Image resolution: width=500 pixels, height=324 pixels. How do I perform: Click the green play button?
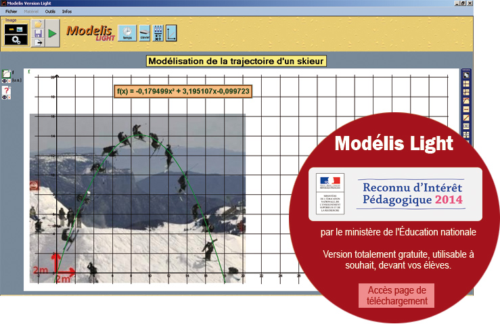(x=52, y=33)
